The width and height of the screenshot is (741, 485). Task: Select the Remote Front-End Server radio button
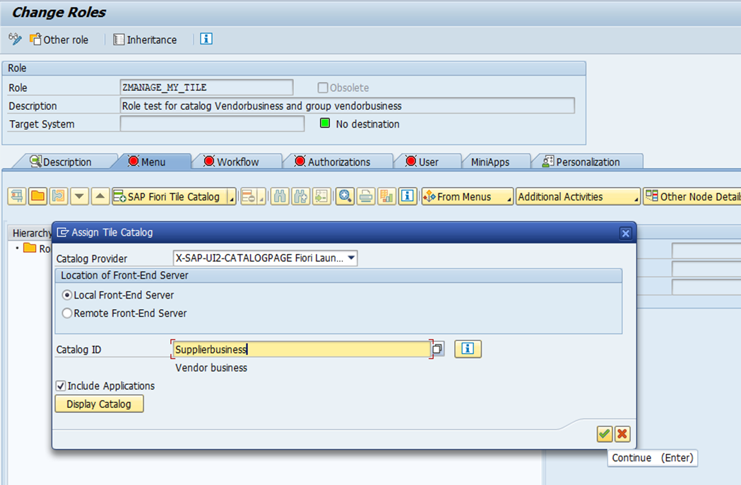point(66,313)
